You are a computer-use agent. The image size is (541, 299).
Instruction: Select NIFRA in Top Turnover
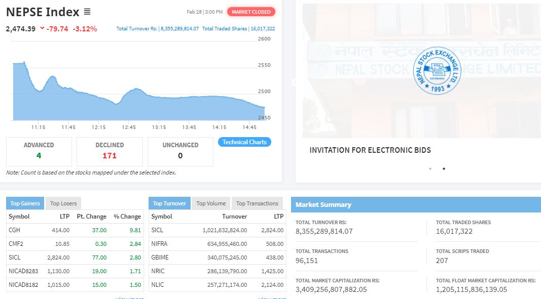point(159,244)
